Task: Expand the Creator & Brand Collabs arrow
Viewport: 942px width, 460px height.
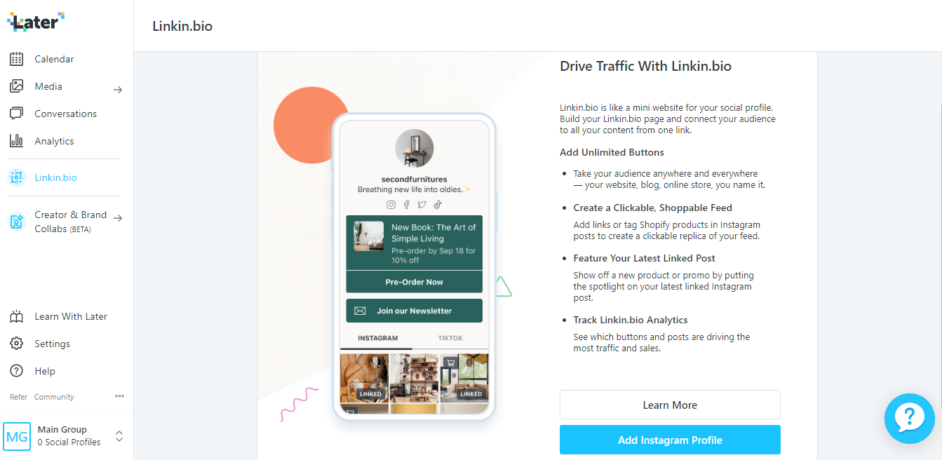Action: click(x=118, y=218)
